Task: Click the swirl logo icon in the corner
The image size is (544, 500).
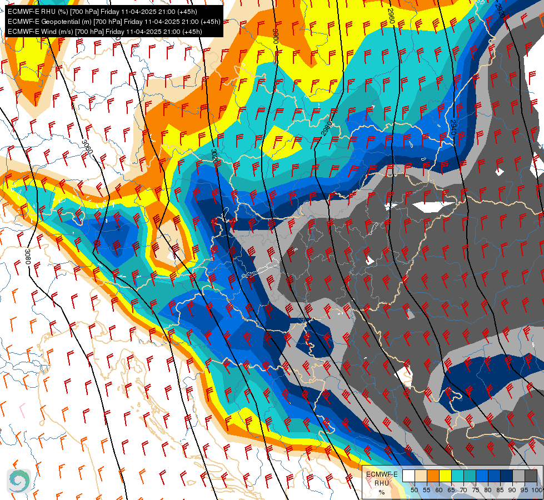Action: click(x=19, y=481)
